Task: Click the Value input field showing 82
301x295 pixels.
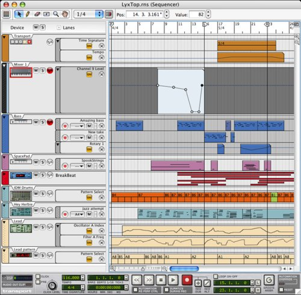Action: click(197, 14)
